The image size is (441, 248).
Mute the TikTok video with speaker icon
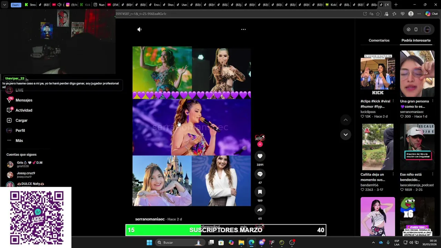pos(140,30)
